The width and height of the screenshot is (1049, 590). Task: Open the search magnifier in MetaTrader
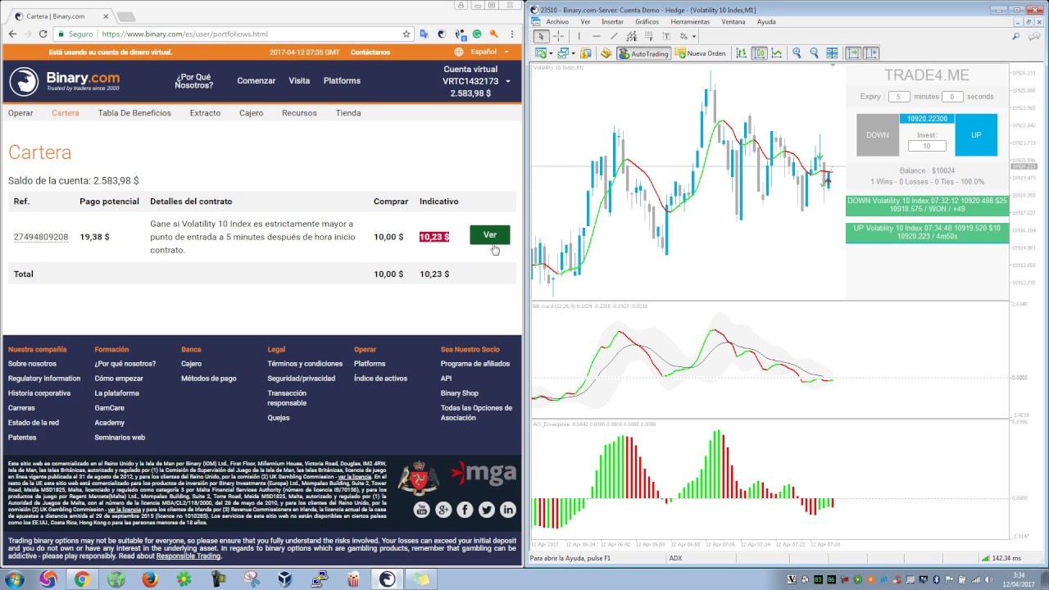[1016, 36]
